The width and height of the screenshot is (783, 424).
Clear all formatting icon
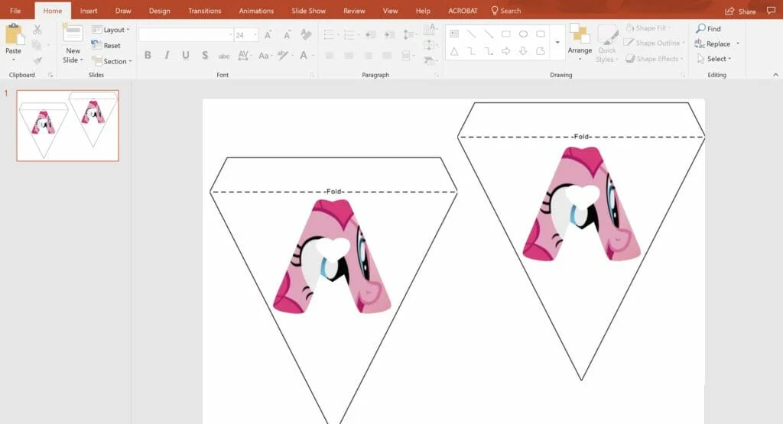pyautogui.click(x=306, y=34)
